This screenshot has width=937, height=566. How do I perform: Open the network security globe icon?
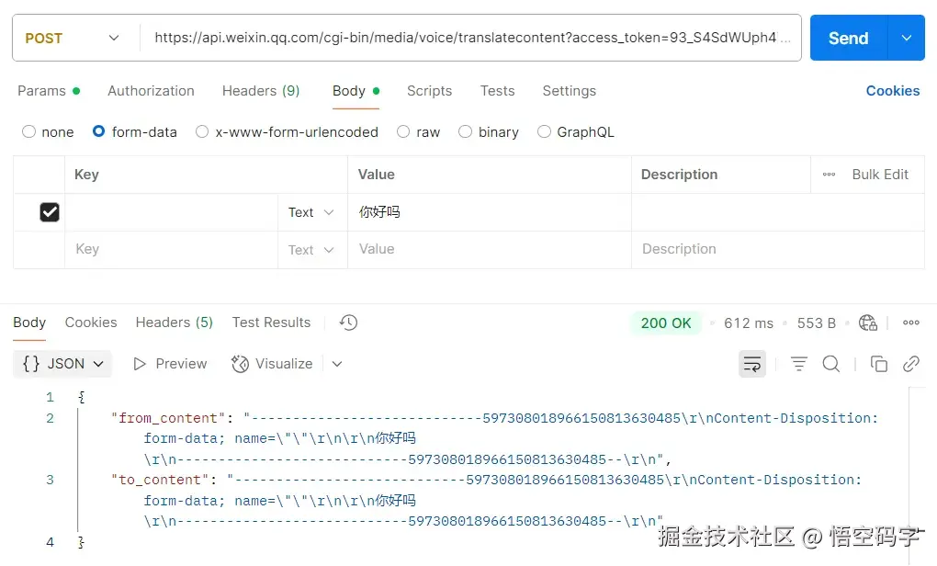pos(867,323)
